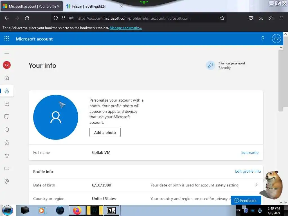Go to Home in the sidebar

7,78
